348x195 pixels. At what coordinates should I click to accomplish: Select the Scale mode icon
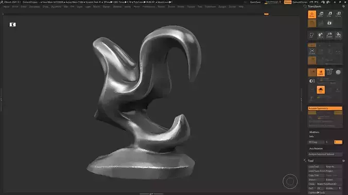point(329,14)
